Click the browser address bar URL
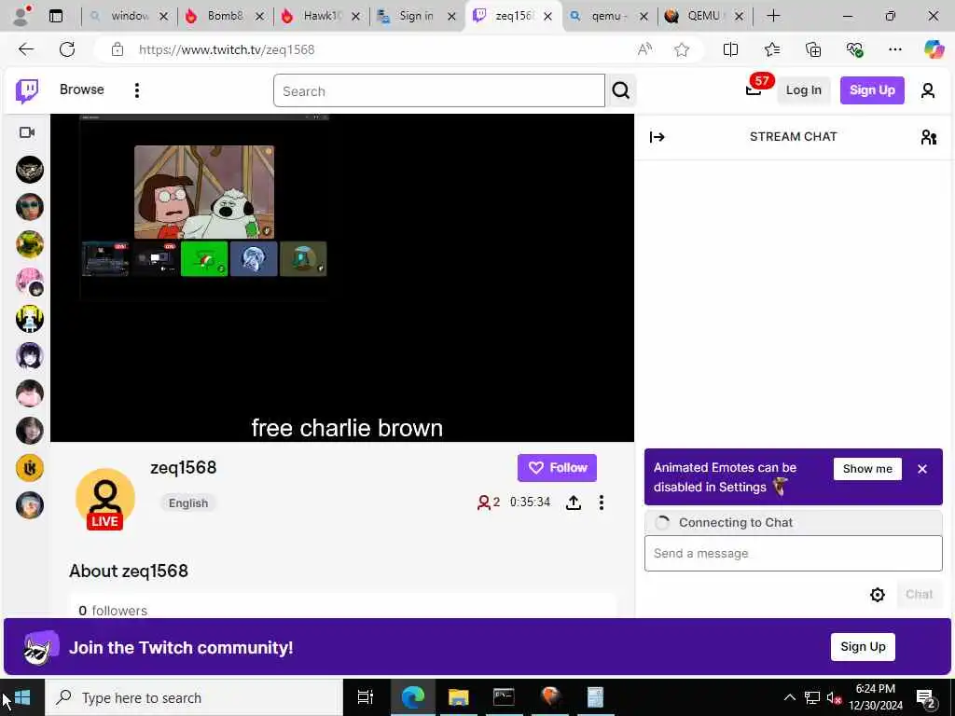Screen dimensions: 955x716 (227, 49)
